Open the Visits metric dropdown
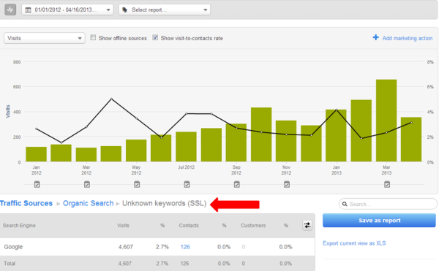Image resolution: width=439 pixels, height=274 pixels. tap(45, 38)
